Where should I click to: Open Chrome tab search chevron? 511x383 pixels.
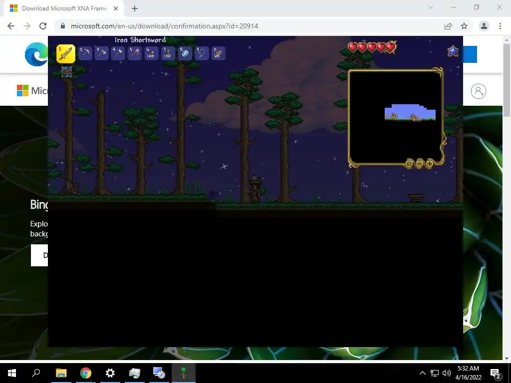(x=431, y=7)
